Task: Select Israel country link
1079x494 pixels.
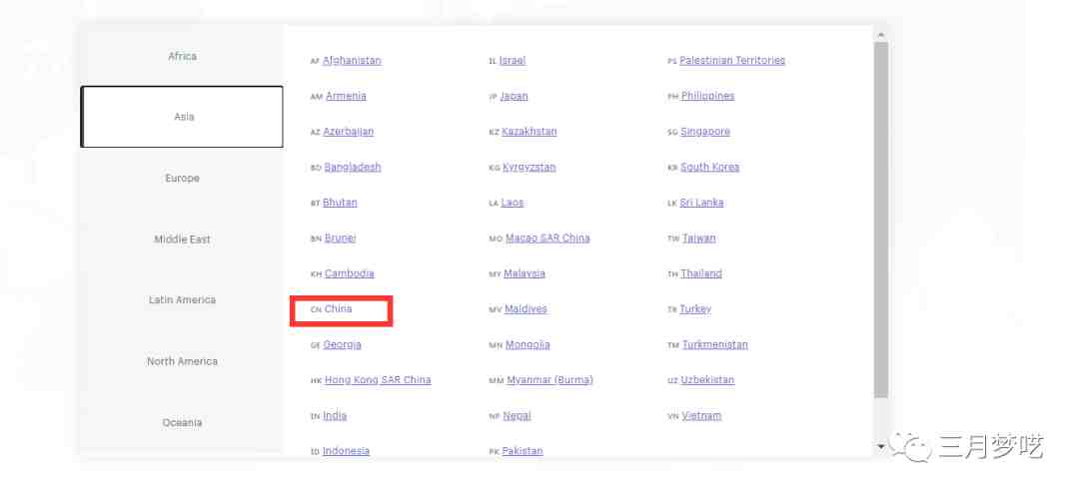Action: coord(512,61)
